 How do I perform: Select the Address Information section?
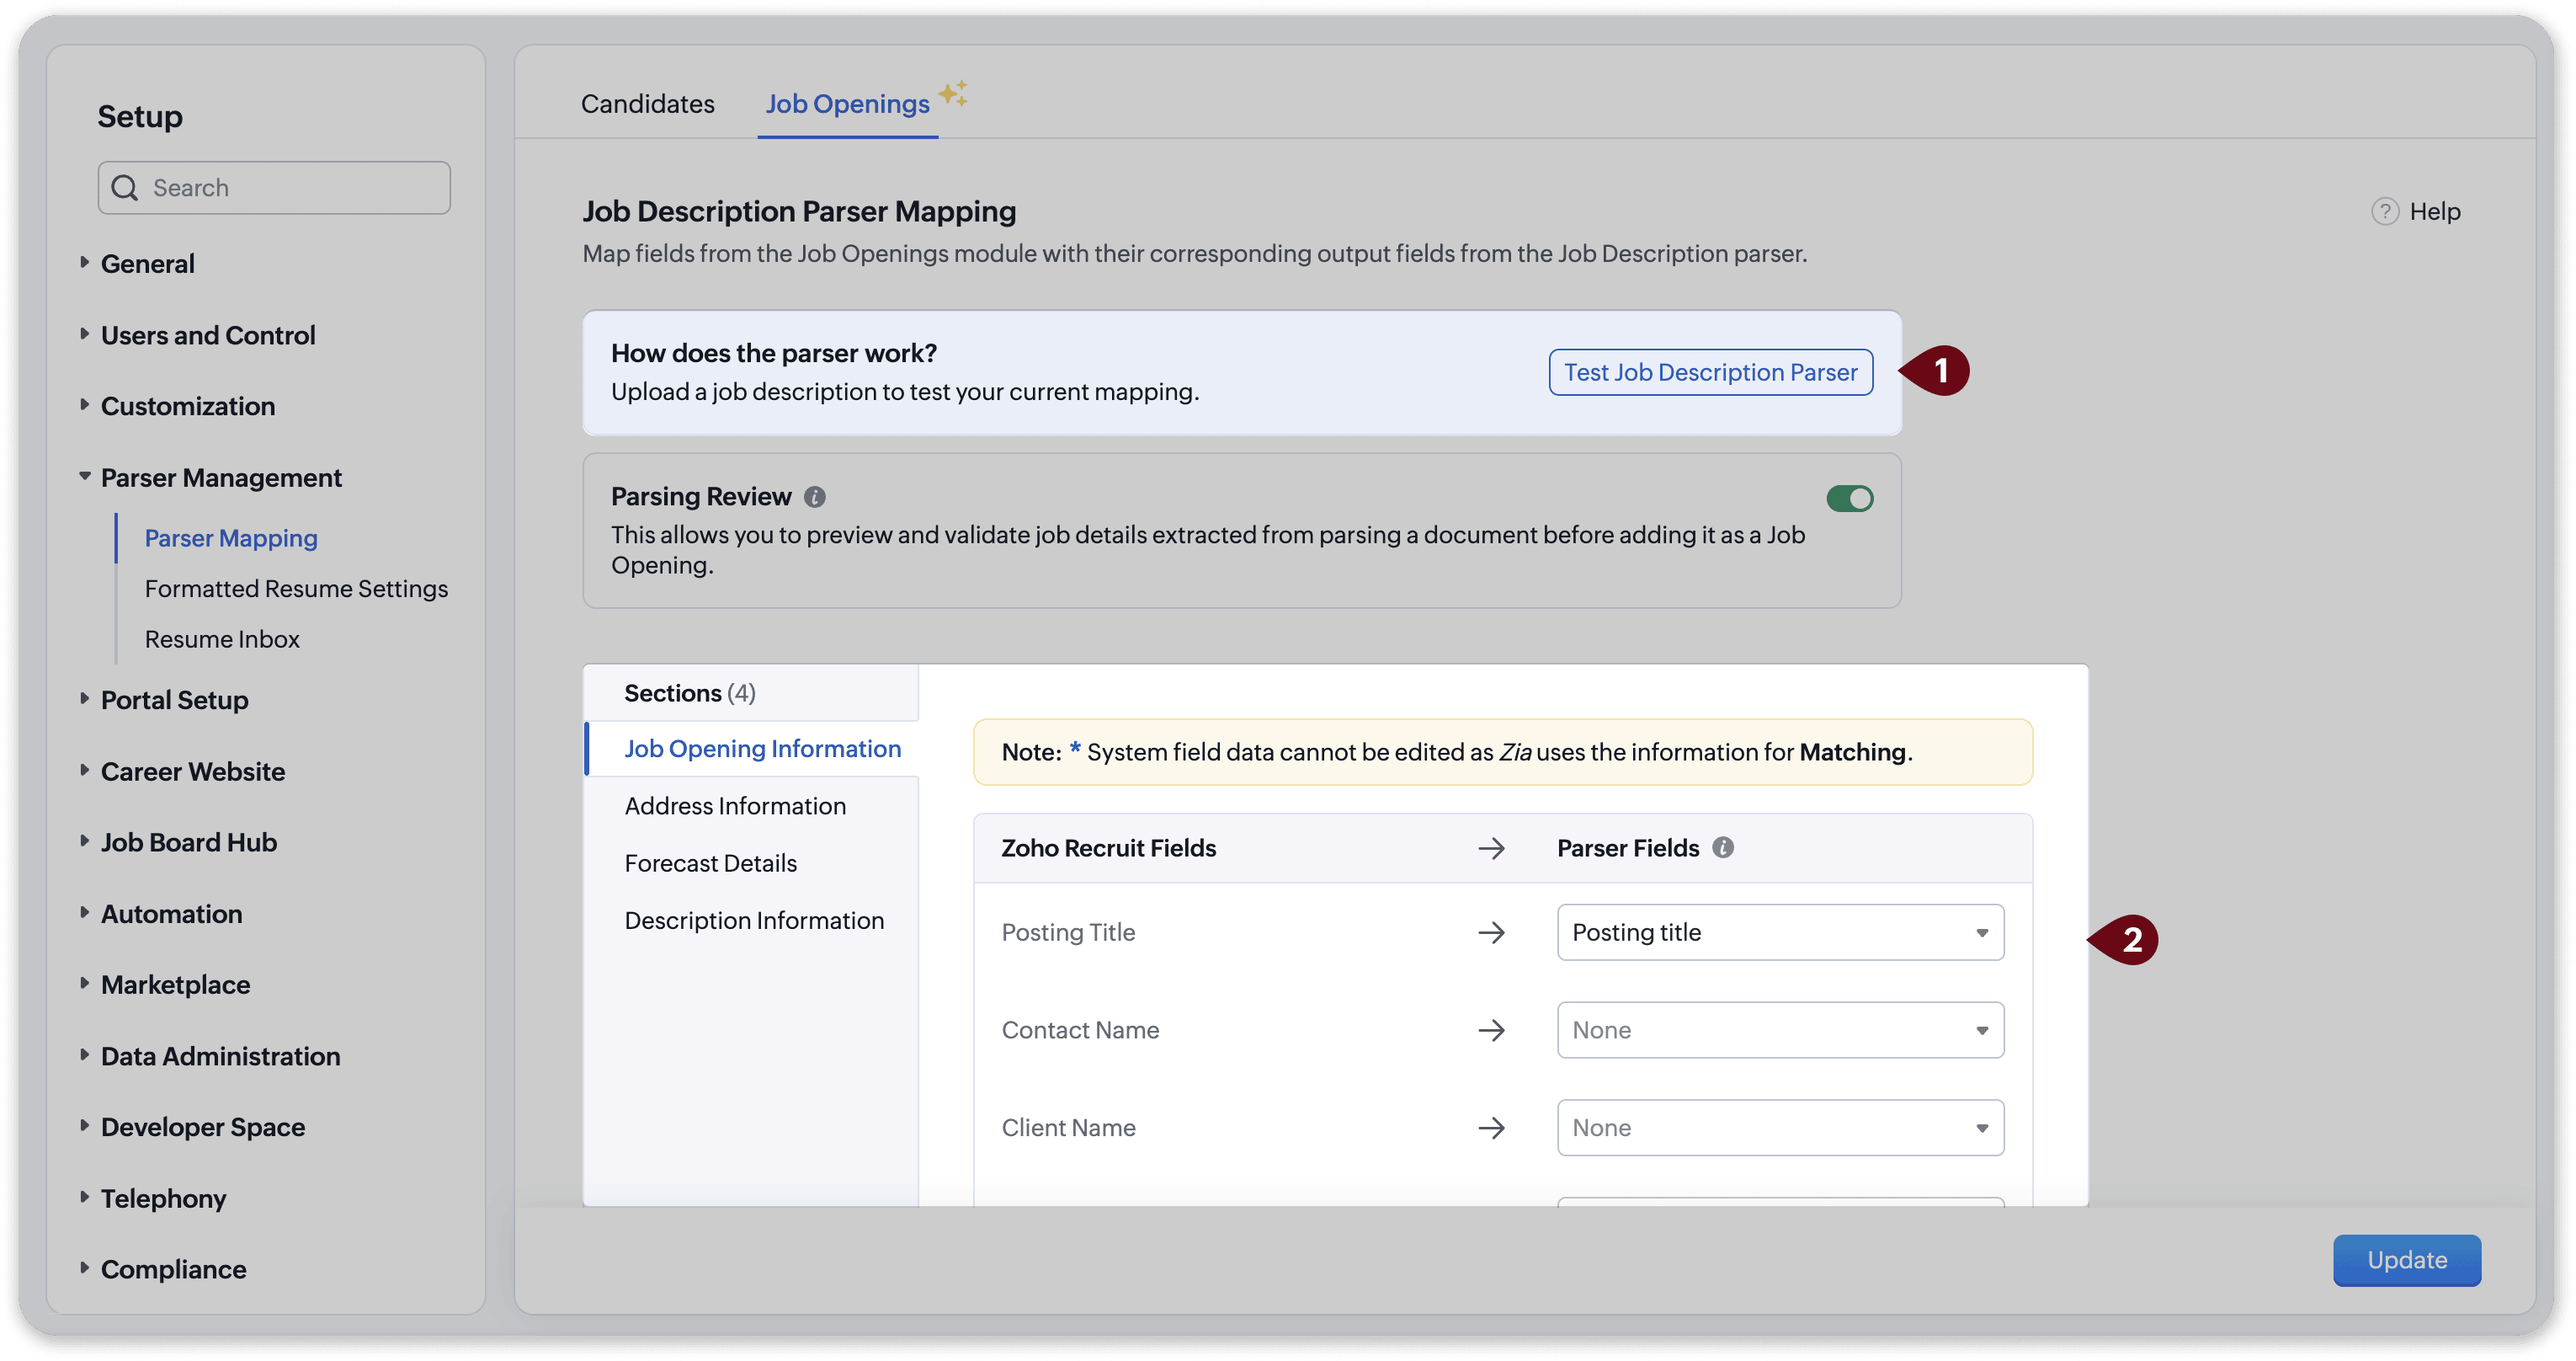coord(734,806)
